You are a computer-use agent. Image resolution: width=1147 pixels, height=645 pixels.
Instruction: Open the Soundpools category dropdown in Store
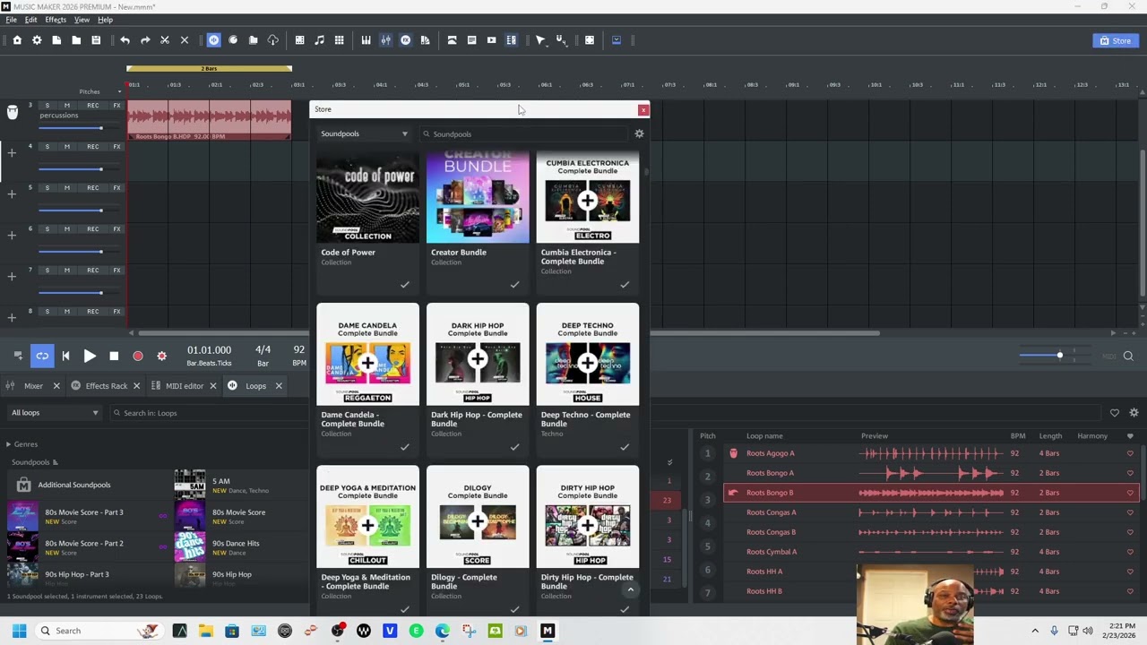[x=364, y=133]
